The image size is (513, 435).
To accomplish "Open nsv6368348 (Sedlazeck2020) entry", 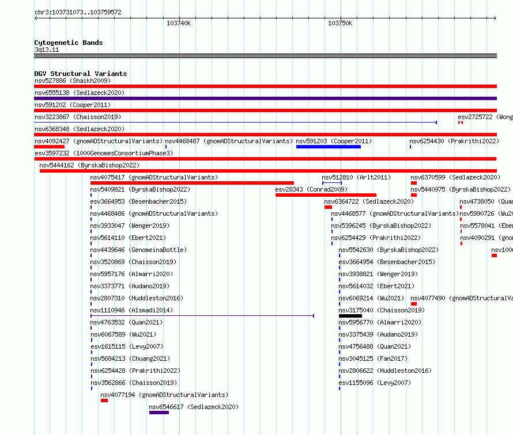I will 80,129.
